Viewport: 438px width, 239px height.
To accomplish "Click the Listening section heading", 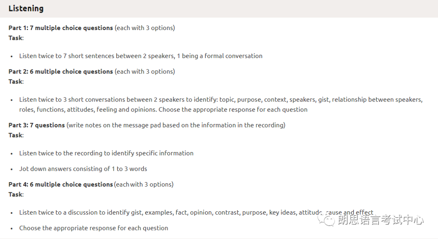I will click(x=26, y=9).
